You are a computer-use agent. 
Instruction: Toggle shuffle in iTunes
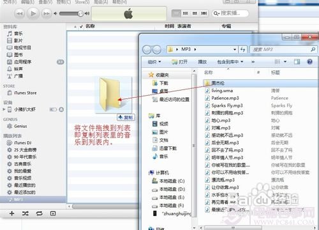click(26, 213)
